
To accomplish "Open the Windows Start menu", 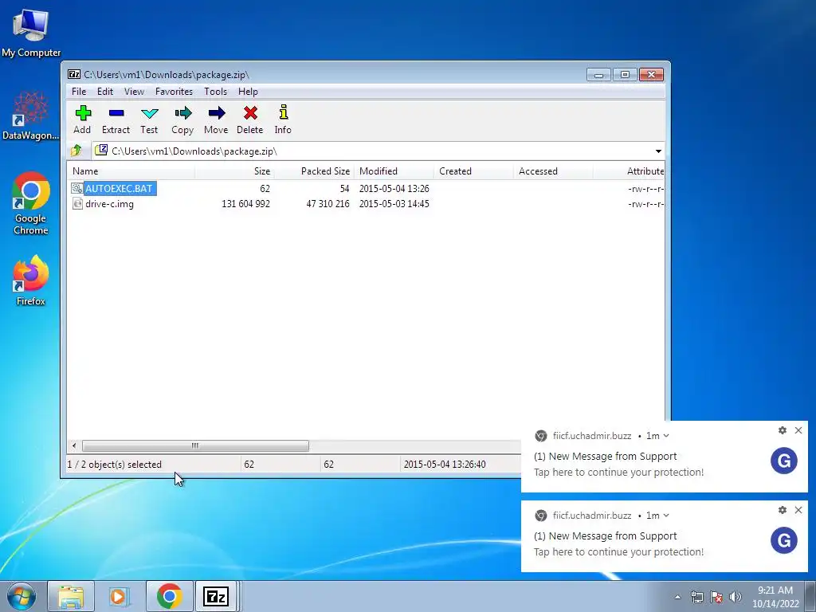I will (x=22, y=596).
